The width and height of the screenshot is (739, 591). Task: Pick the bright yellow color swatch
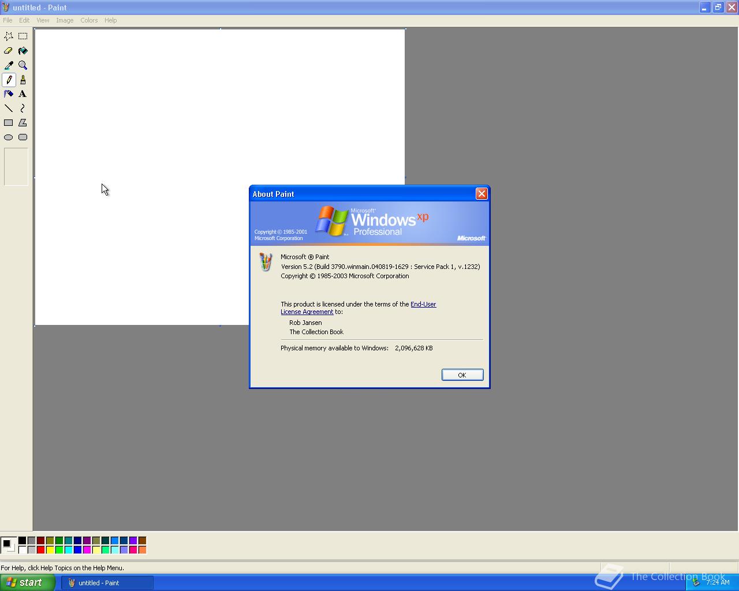pyautogui.click(x=50, y=550)
